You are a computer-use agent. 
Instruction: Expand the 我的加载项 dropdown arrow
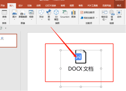tap(97, 18)
